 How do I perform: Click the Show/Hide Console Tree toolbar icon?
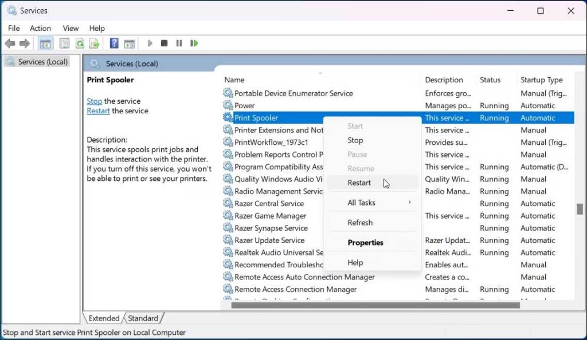[44, 44]
